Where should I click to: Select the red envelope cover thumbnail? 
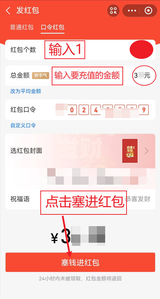click(x=130, y=151)
